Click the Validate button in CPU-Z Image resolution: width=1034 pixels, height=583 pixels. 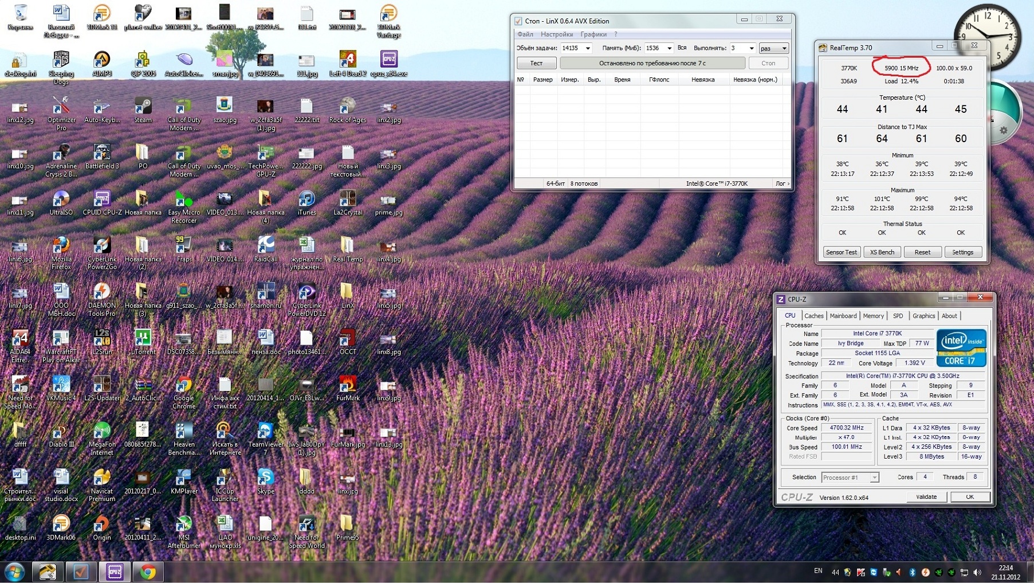pyautogui.click(x=926, y=497)
